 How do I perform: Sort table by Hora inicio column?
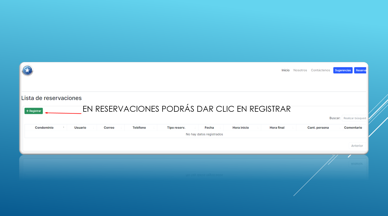241,128
